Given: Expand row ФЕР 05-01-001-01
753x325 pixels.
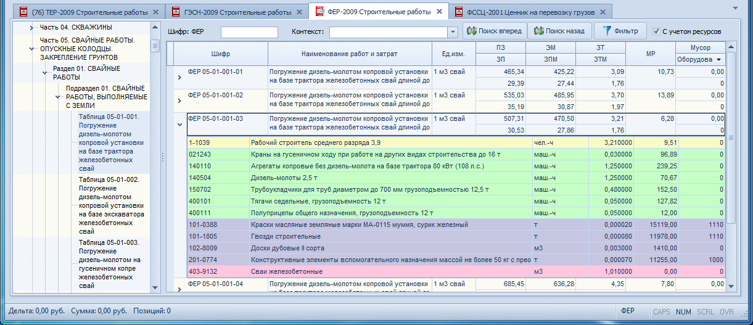Looking at the screenshot, I should (x=179, y=77).
